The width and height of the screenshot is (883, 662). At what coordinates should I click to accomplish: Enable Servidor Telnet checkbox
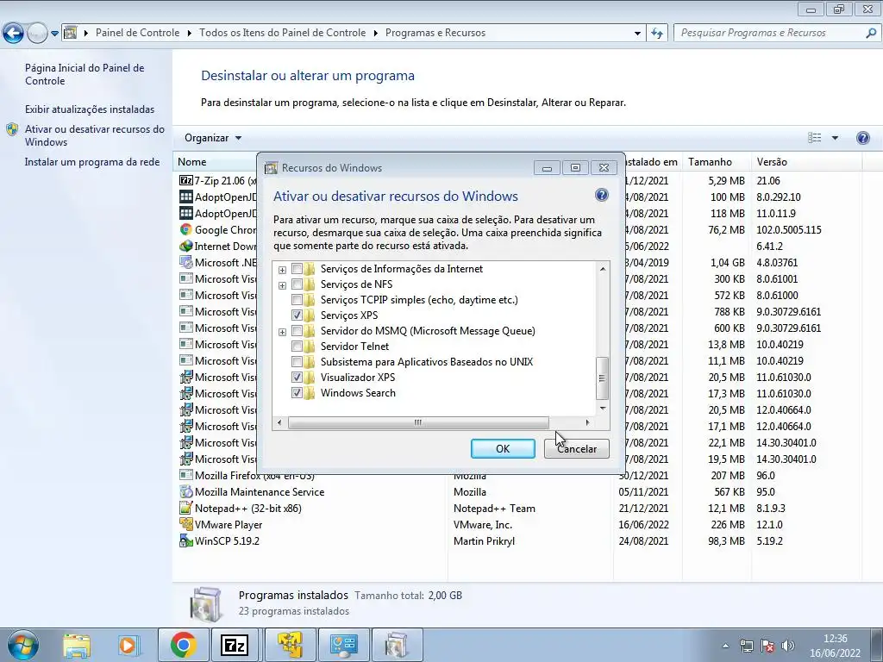click(297, 347)
